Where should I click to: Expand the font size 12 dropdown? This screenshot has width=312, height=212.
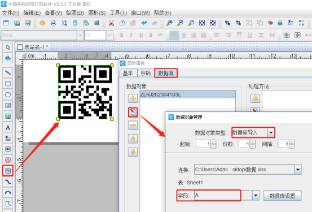109,36
